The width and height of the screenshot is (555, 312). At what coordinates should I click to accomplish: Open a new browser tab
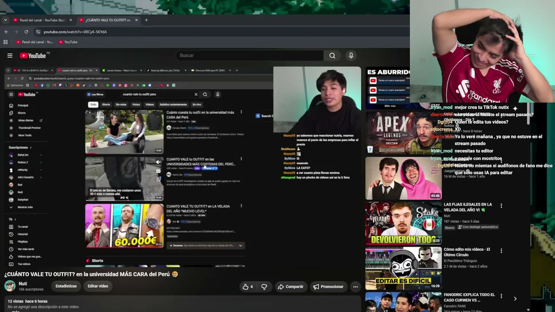point(146,20)
